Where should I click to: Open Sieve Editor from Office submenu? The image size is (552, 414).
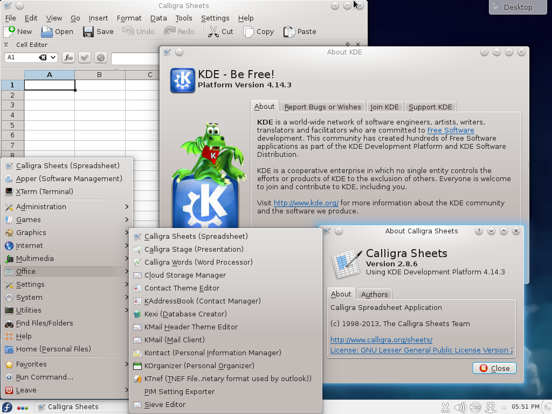click(x=226, y=404)
